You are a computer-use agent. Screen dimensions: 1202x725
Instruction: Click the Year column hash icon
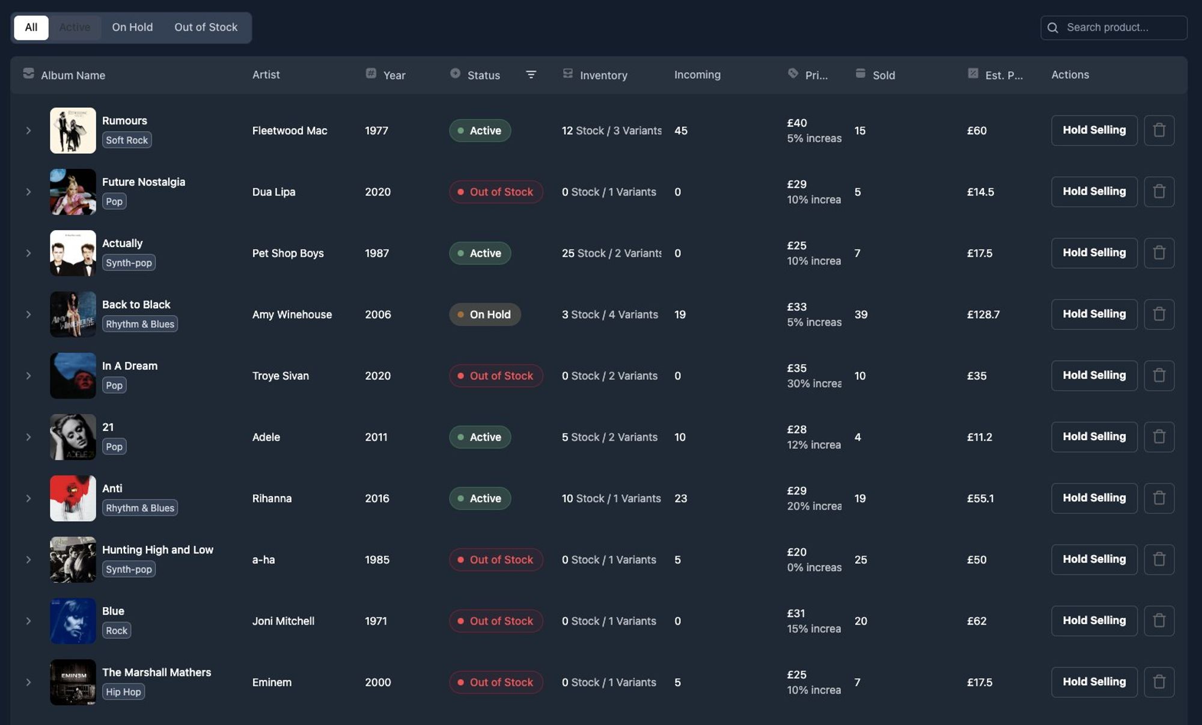(x=371, y=73)
